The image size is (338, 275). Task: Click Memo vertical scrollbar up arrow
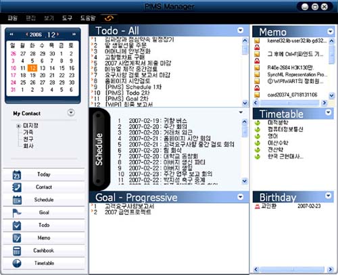point(331,41)
